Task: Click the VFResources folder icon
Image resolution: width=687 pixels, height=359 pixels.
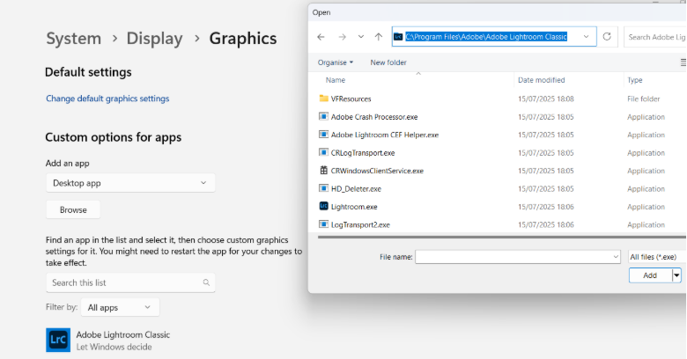Action: (324, 99)
